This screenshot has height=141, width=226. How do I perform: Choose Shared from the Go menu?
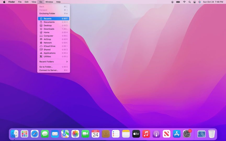(x=54, y=50)
